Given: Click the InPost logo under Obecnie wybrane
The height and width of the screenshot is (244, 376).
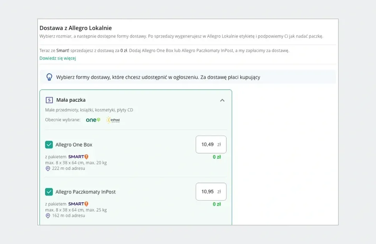Looking at the screenshot, I should click(x=113, y=120).
